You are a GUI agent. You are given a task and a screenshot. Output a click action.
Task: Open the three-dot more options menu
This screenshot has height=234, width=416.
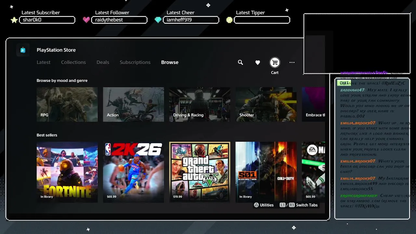point(292,62)
